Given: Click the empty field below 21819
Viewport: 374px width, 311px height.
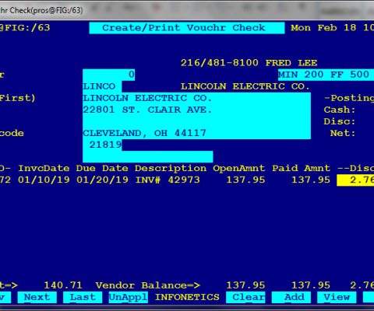Looking at the screenshot, I should point(148,156).
